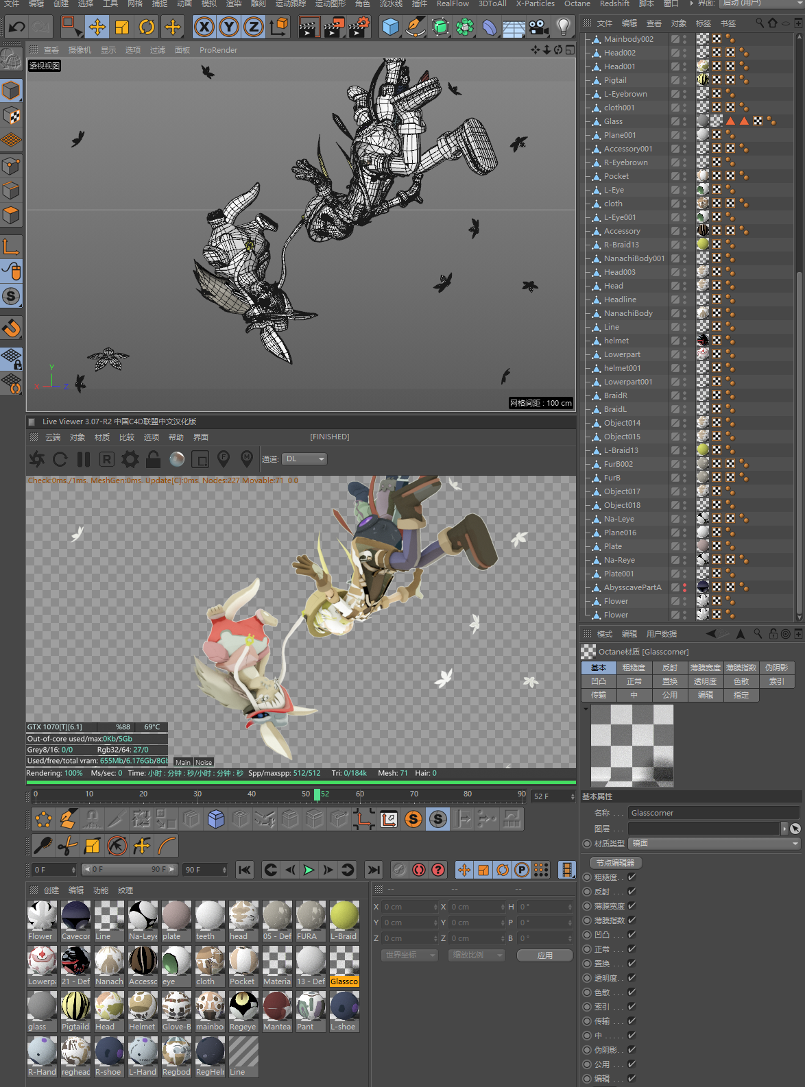Toggle the 伪阴影 checkbox in attributes
This screenshot has width=805, height=1087.
pyautogui.click(x=632, y=1050)
